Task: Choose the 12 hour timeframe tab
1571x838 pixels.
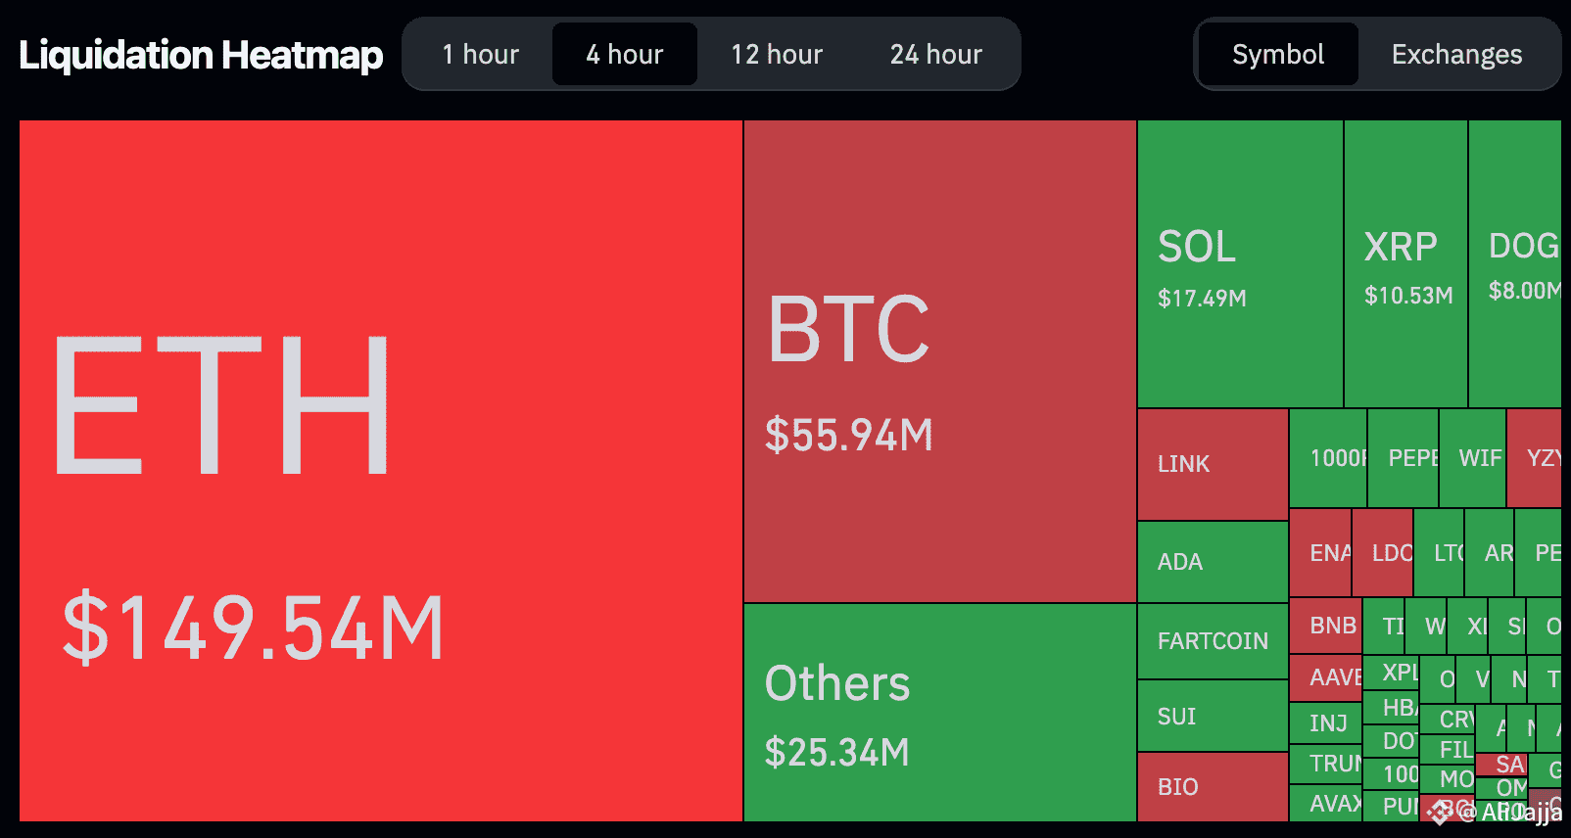Action: coord(777,55)
